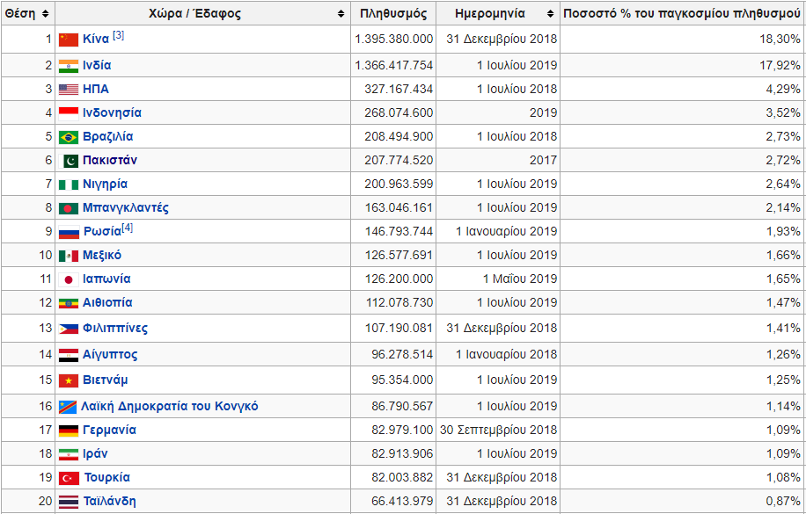Open the Αιθιοπία country link
Image resolution: width=806 pixels, height=514 pixels.
pos(107,302)
